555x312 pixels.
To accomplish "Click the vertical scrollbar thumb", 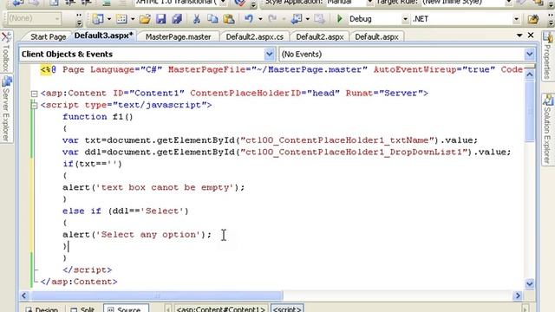I will [530, 111].
